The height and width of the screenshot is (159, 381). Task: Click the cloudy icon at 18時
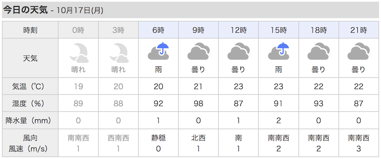coord(319,51)
